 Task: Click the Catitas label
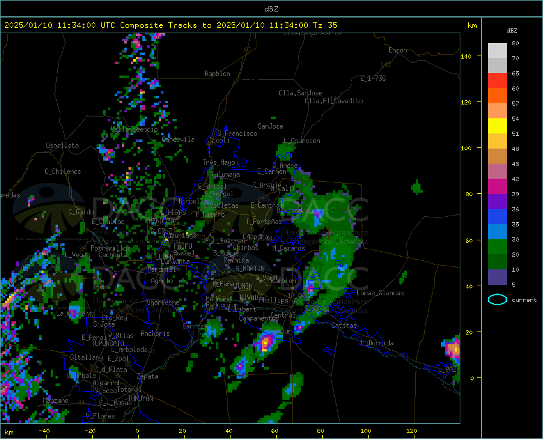(x=345, y=325)
